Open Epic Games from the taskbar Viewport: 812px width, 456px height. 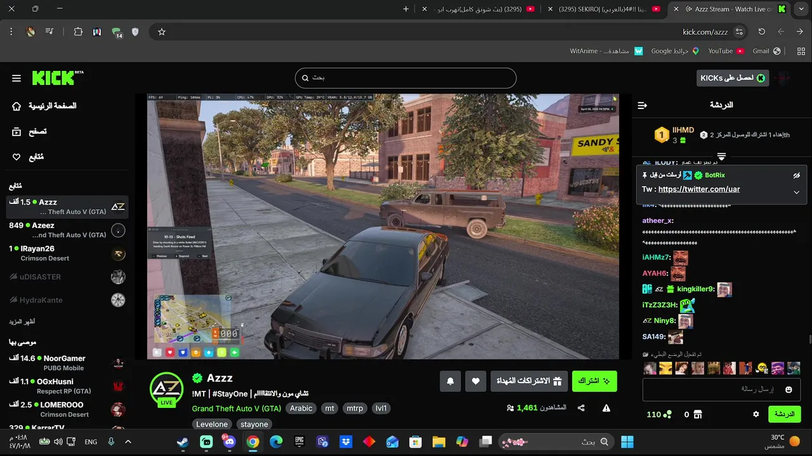pyautogui.click(x=299, y=442)
